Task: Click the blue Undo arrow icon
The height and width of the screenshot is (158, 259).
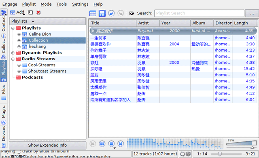Action: pyautogui.click(x=111, y=13)
